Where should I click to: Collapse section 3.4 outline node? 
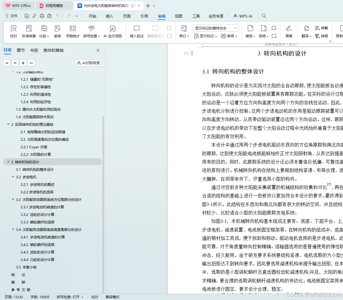point(13,229)
